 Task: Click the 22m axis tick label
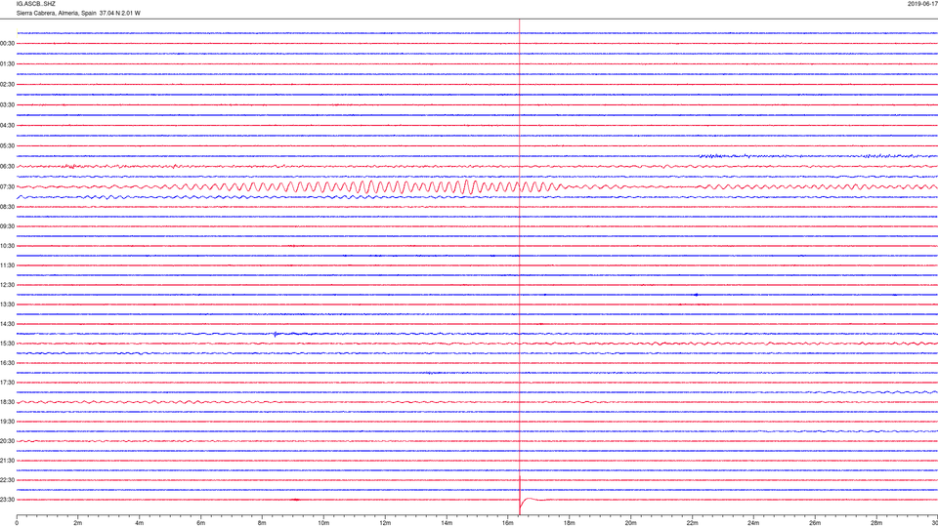point(692,523)
